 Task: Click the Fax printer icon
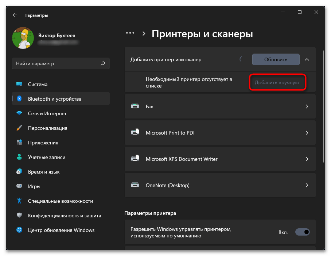point(135,106)
